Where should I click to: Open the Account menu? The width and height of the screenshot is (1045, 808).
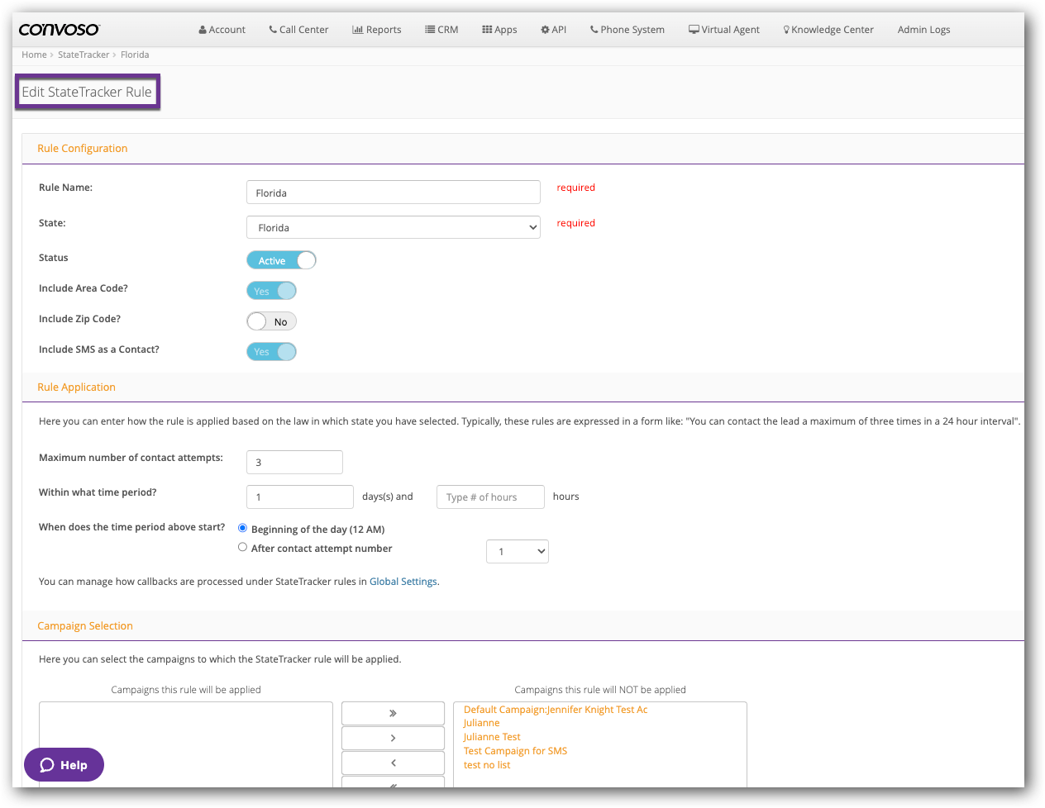coord(222,30)
